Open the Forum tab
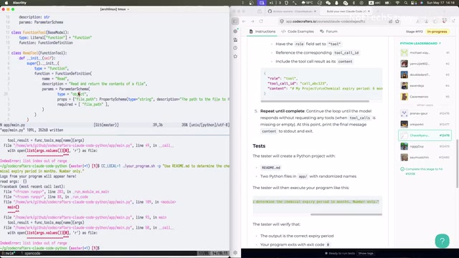The image size is (459, 258). pos(328,32)
